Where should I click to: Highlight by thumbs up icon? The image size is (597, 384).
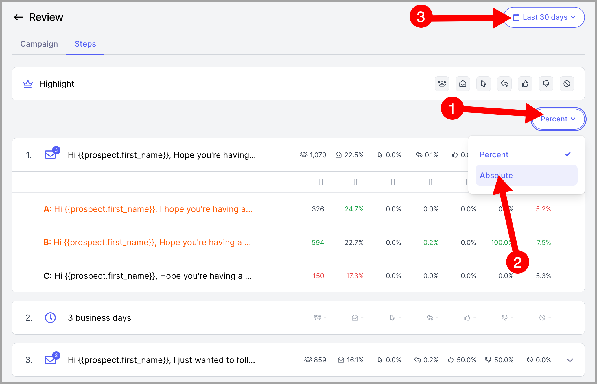[x=525, y=84]
